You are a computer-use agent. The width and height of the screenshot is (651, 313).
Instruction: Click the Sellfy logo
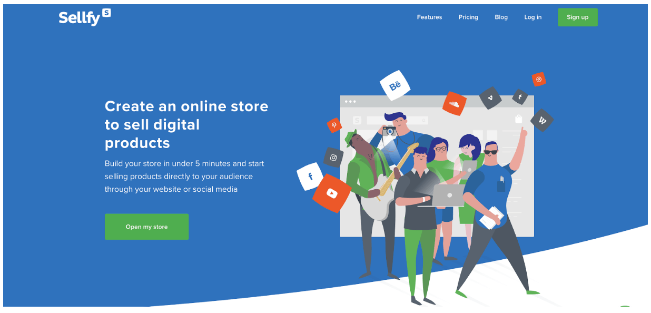tap(85, 17)
